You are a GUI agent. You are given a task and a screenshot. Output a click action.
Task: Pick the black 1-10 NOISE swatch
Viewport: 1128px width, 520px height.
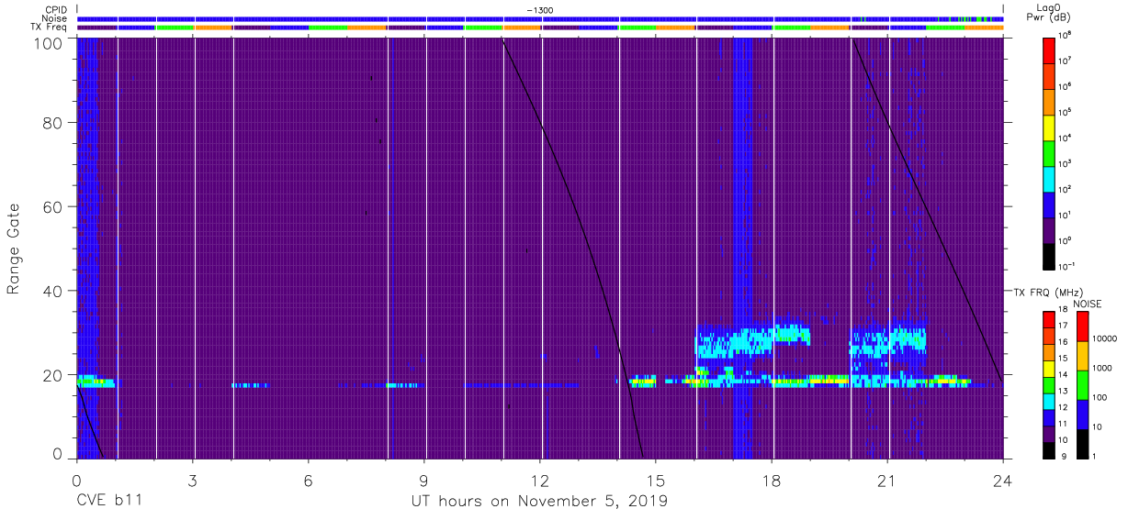coord(1081,442)
